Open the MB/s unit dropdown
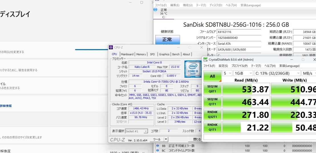Screen dimensions: 316x153 tap(309, 73)
